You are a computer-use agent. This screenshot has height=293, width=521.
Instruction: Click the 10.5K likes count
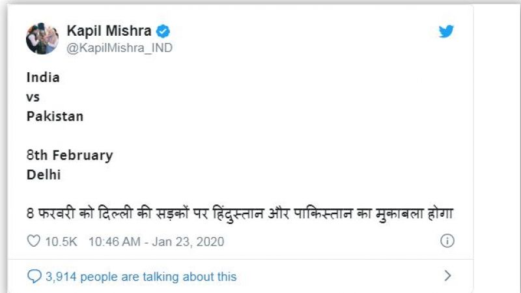pyautogui.click(x=61, y=242)
